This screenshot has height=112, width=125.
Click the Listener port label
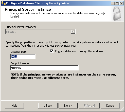[19, 52]
